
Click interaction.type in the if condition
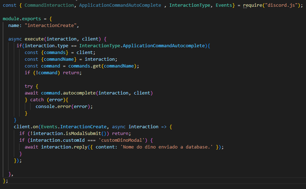click(46, 46)
